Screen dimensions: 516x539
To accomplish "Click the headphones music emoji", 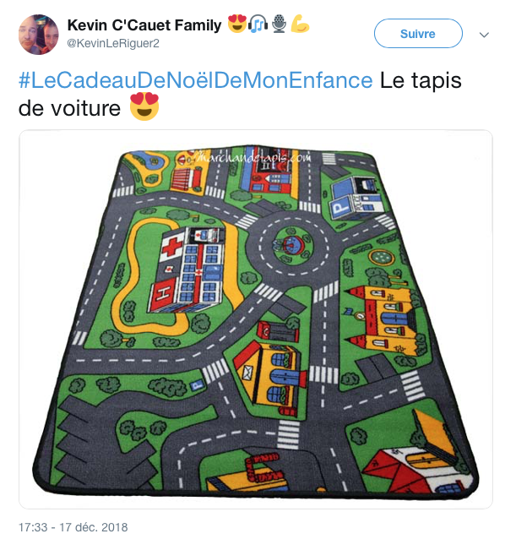I will point(258,24).
